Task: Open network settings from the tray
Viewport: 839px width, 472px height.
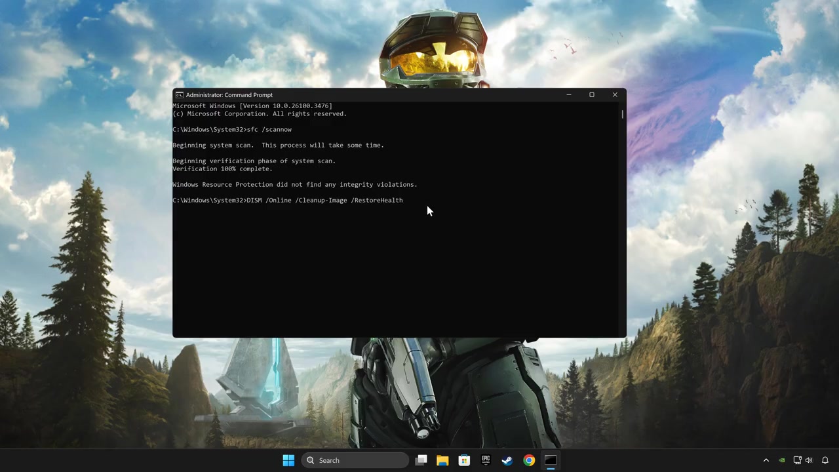Action: pos(797,460)
